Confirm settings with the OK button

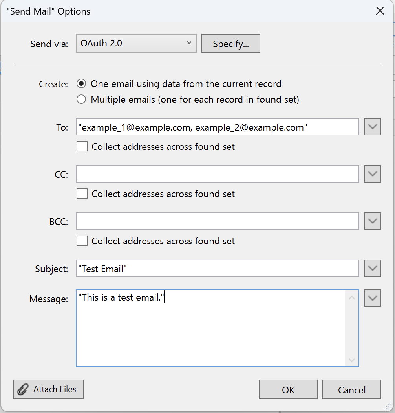coord(288,389)
